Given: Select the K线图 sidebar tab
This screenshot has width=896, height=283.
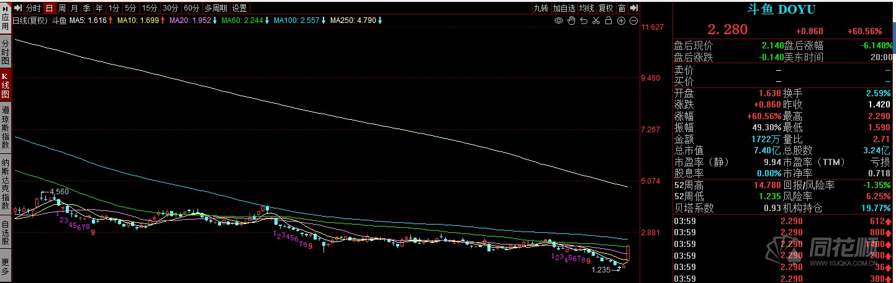Looking at the screenshot, I should (6, 86).
